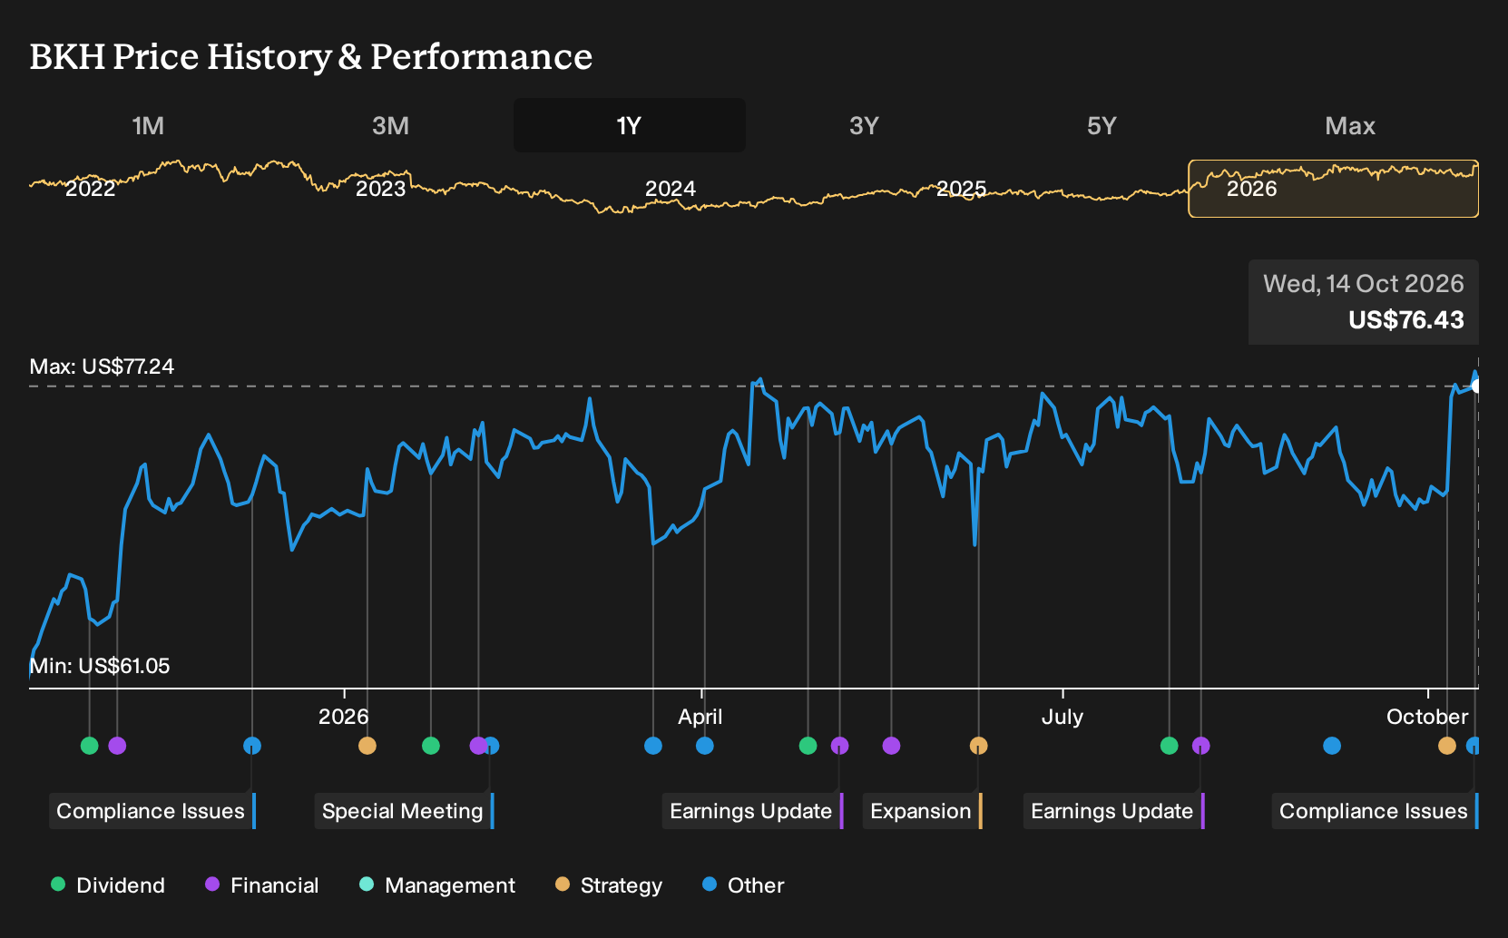Click the Max: US$77.24 label
Screen dimensions: 1508x938
[x=102, y=366]
